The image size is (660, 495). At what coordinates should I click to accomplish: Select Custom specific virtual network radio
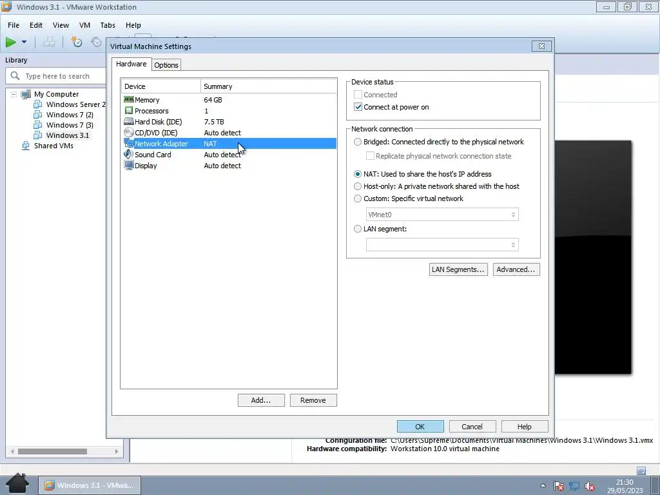357,199
